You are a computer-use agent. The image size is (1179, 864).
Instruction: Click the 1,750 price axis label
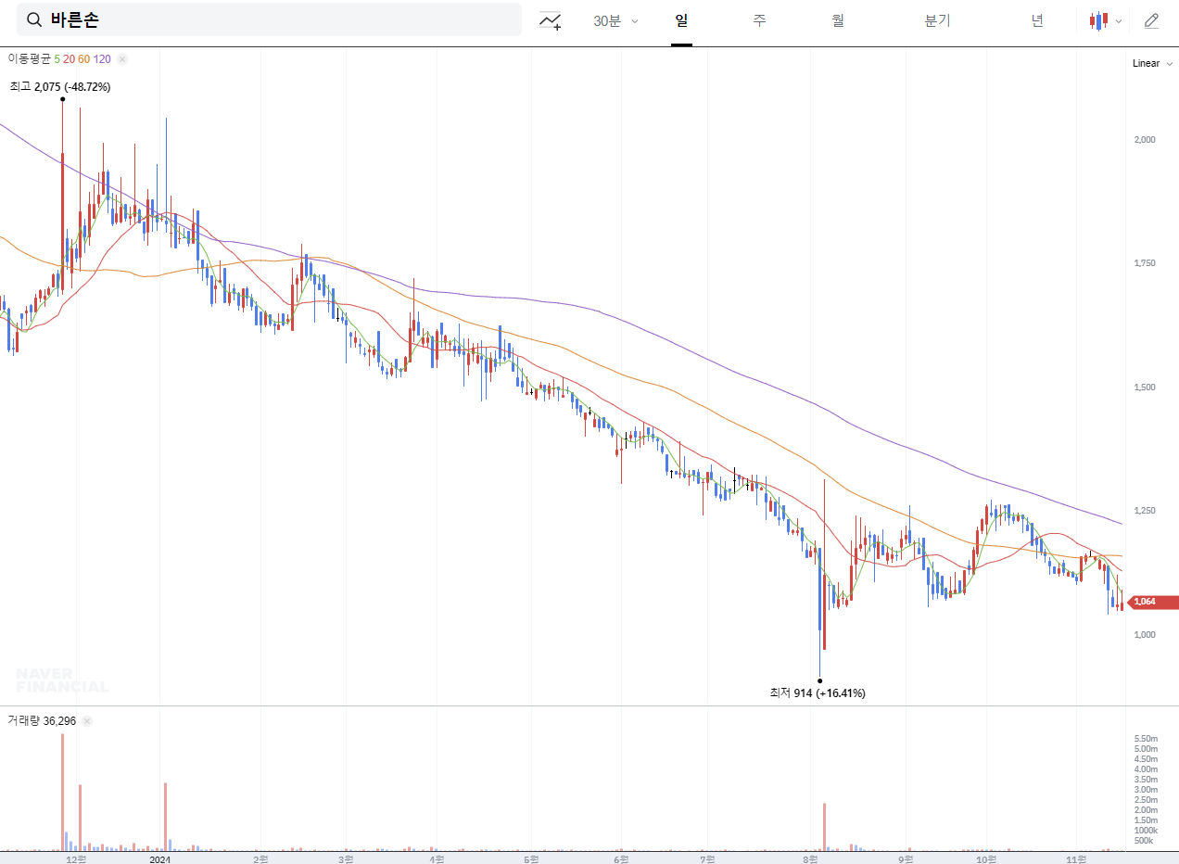point(1145,263)
